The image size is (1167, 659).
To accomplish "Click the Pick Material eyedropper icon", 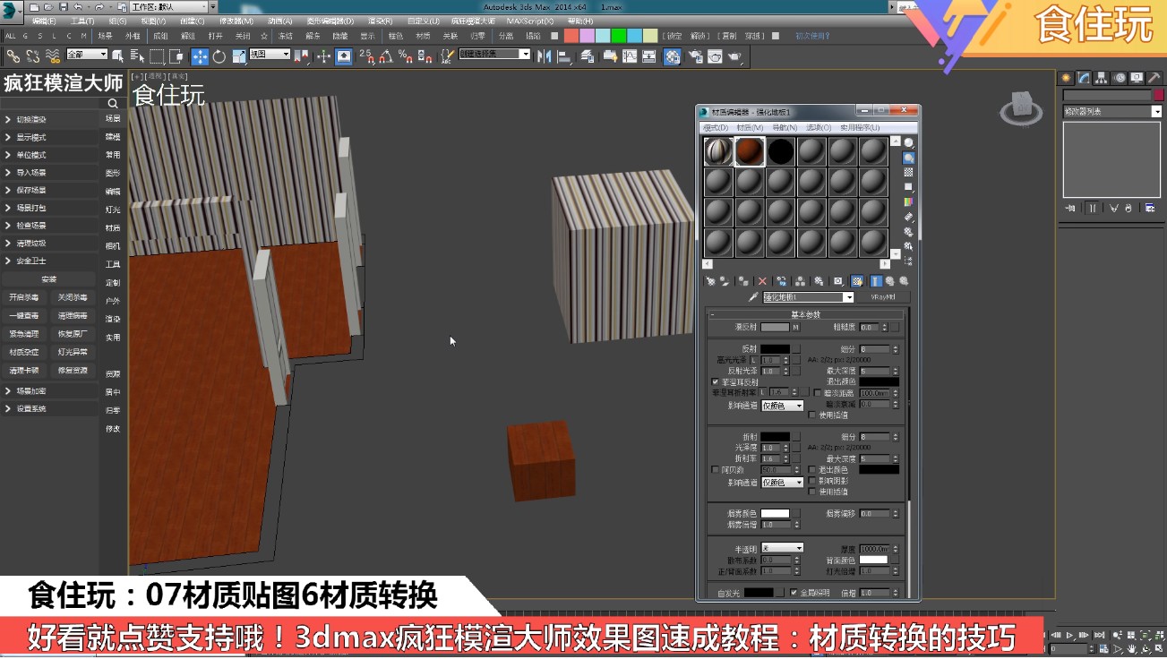I will (x=753, y=297).
